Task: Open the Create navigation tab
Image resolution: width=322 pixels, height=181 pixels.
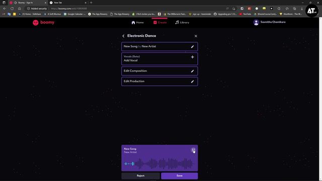Action: tap(160, 22)
